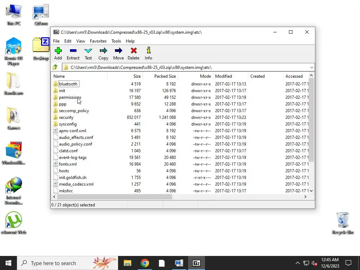This screenshot has width=360, height=270.
Task: Click the Move toolbar icon
Action: click(x=118, y=53)
